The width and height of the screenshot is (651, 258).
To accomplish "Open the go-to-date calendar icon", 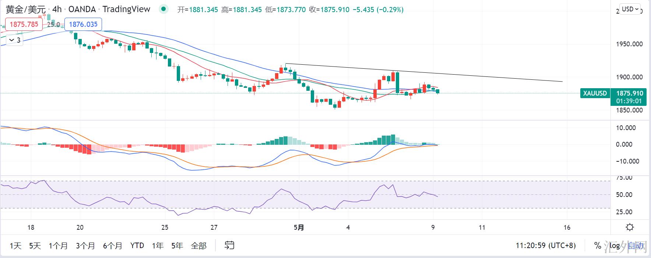I will coord(229,245).
